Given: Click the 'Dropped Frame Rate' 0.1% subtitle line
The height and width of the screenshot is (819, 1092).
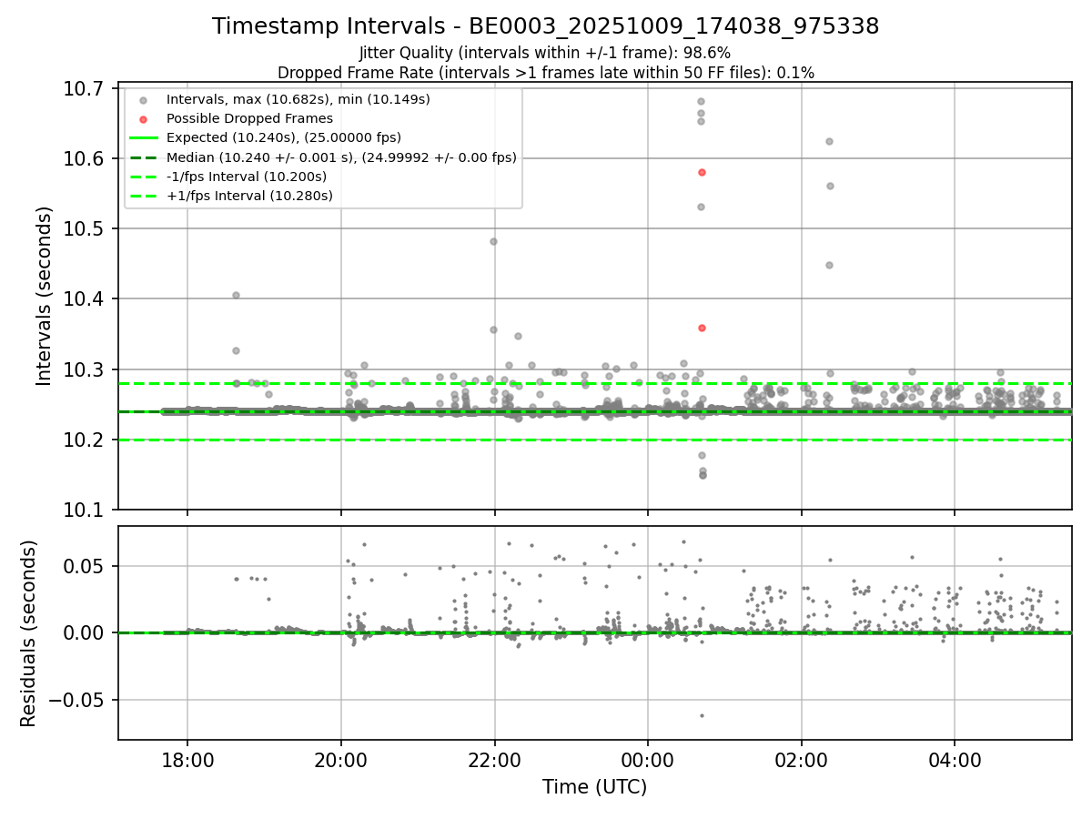Looking at the screenshot, I should coord(546,72).
